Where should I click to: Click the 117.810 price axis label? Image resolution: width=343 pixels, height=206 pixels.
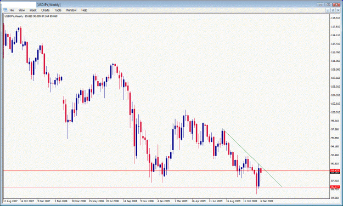335,27
